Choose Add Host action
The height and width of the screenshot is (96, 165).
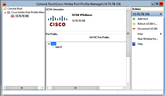pyautogui.click(x=143, y=19)
